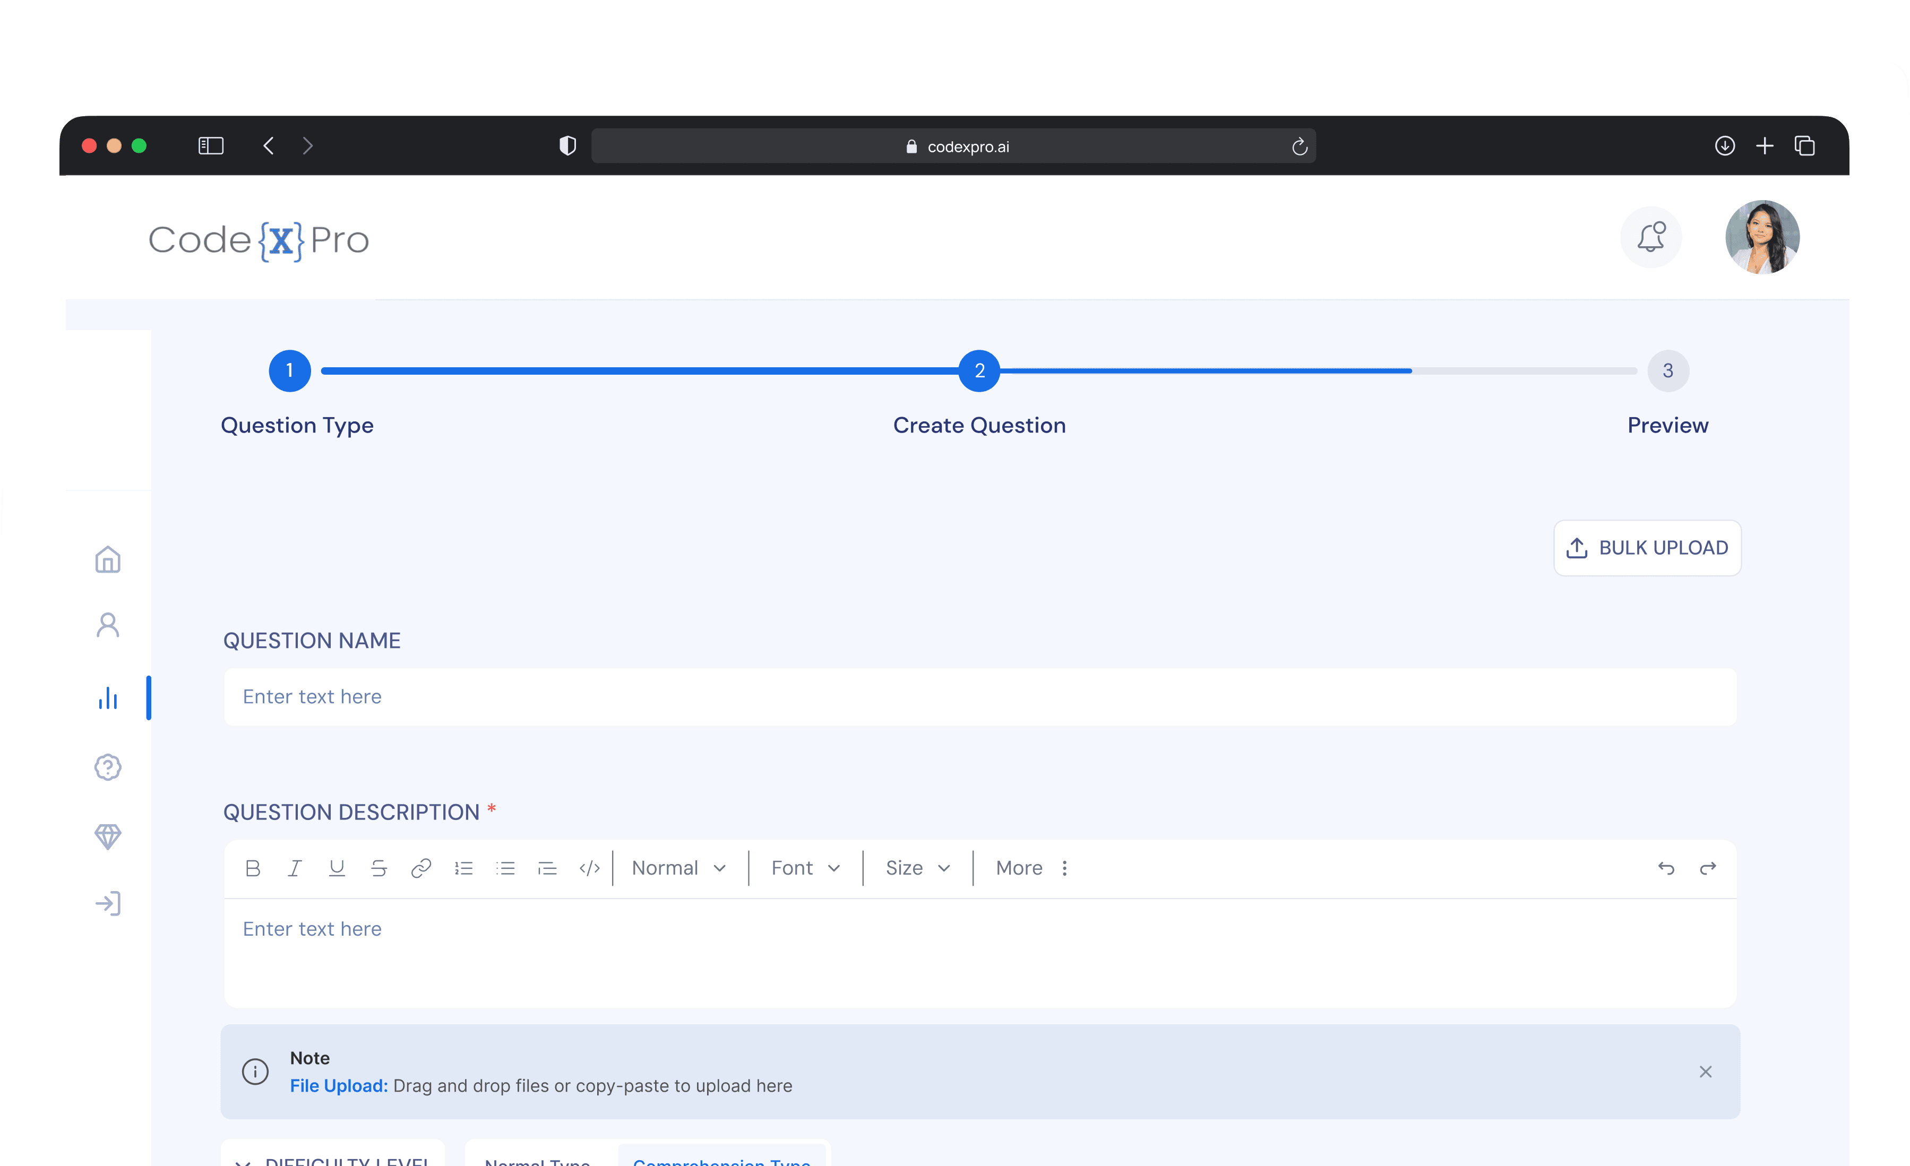This screenshot has height=1166, width=1910.
Task: Undo the last edit in the editor
Action: click(x=1666, y=868)
